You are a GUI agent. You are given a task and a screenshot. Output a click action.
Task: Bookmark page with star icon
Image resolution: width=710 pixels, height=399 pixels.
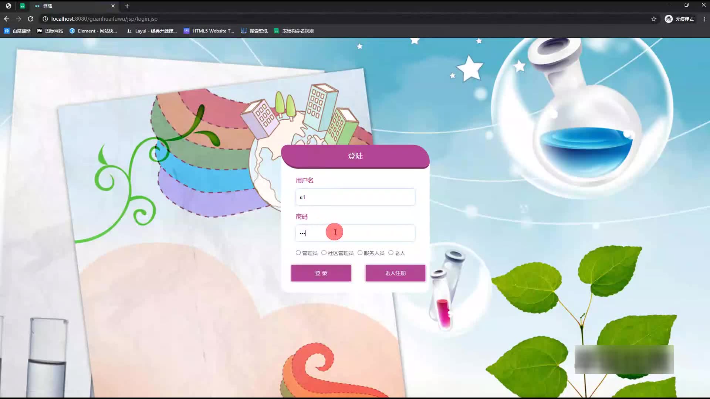pos(654,19)
